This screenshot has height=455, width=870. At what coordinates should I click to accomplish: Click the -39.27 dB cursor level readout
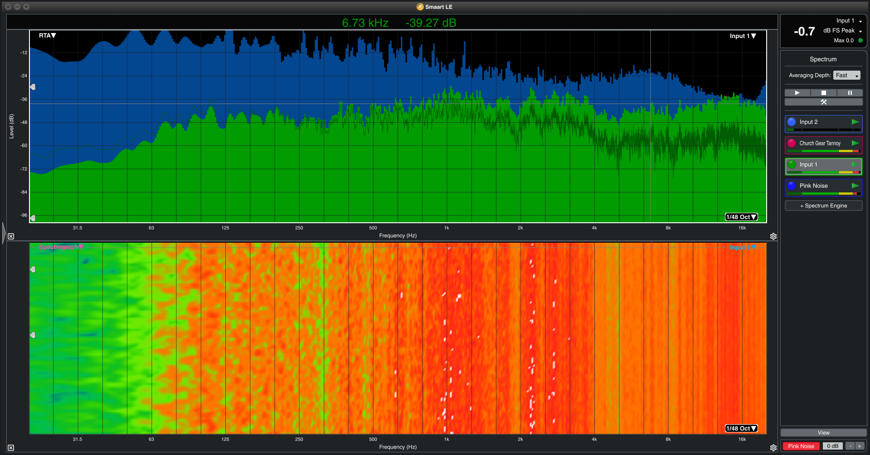431,23
